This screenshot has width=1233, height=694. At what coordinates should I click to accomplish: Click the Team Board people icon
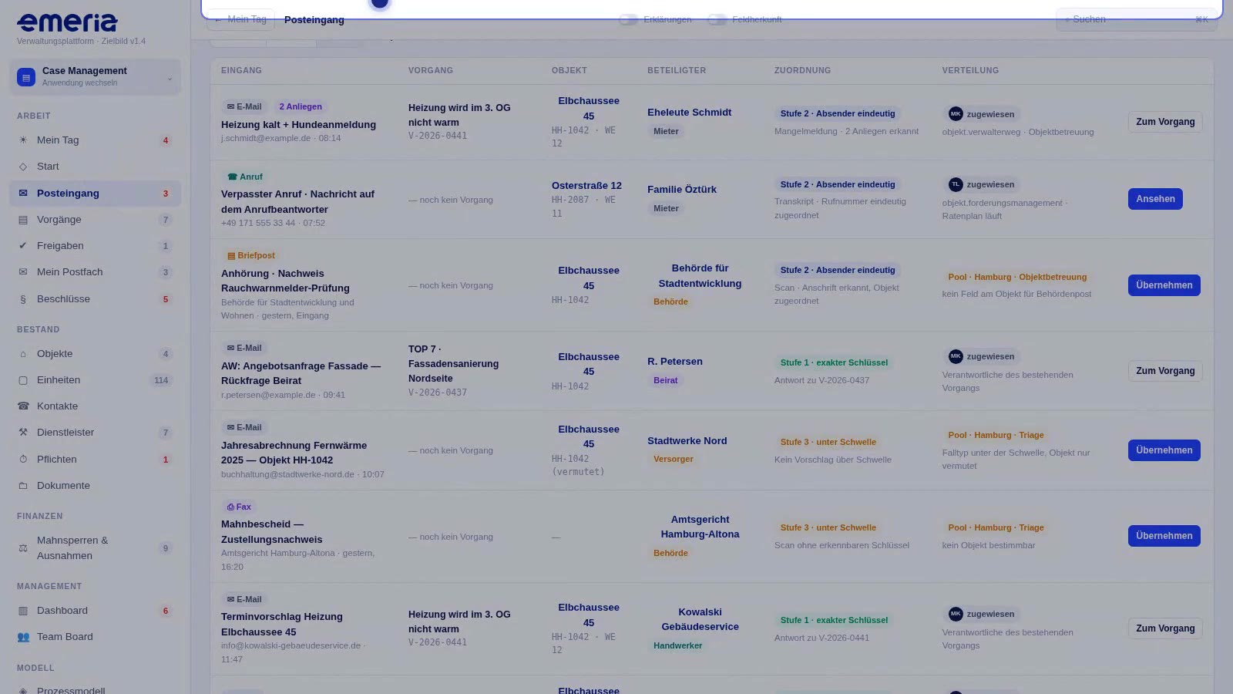23,637
